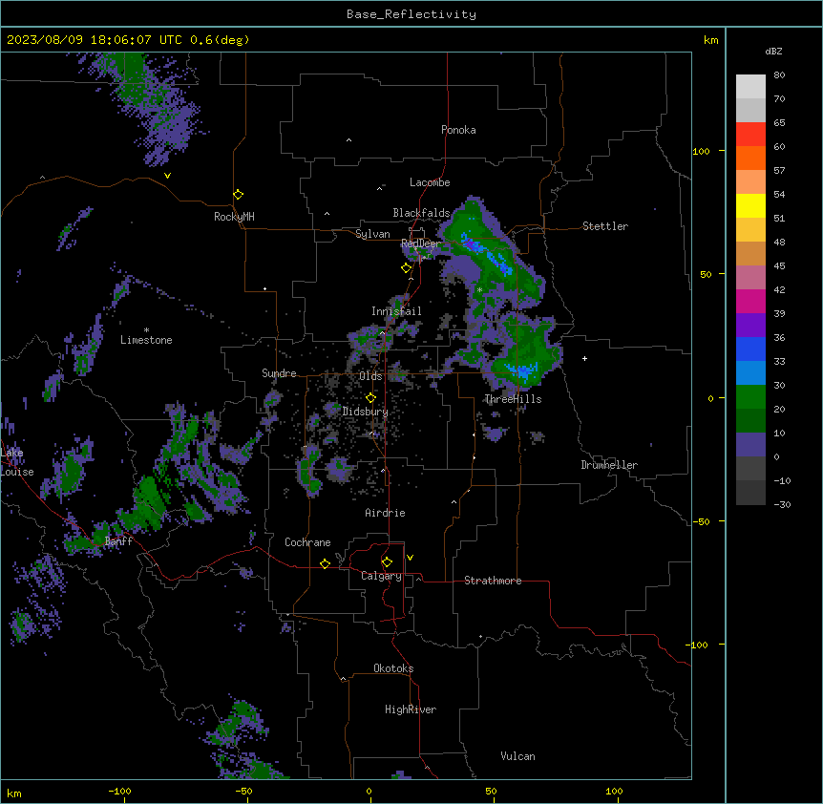Click the Blackfalds town label
This screenshot has height=804, width=823.
pyautogui.click(x=421, y=213)
